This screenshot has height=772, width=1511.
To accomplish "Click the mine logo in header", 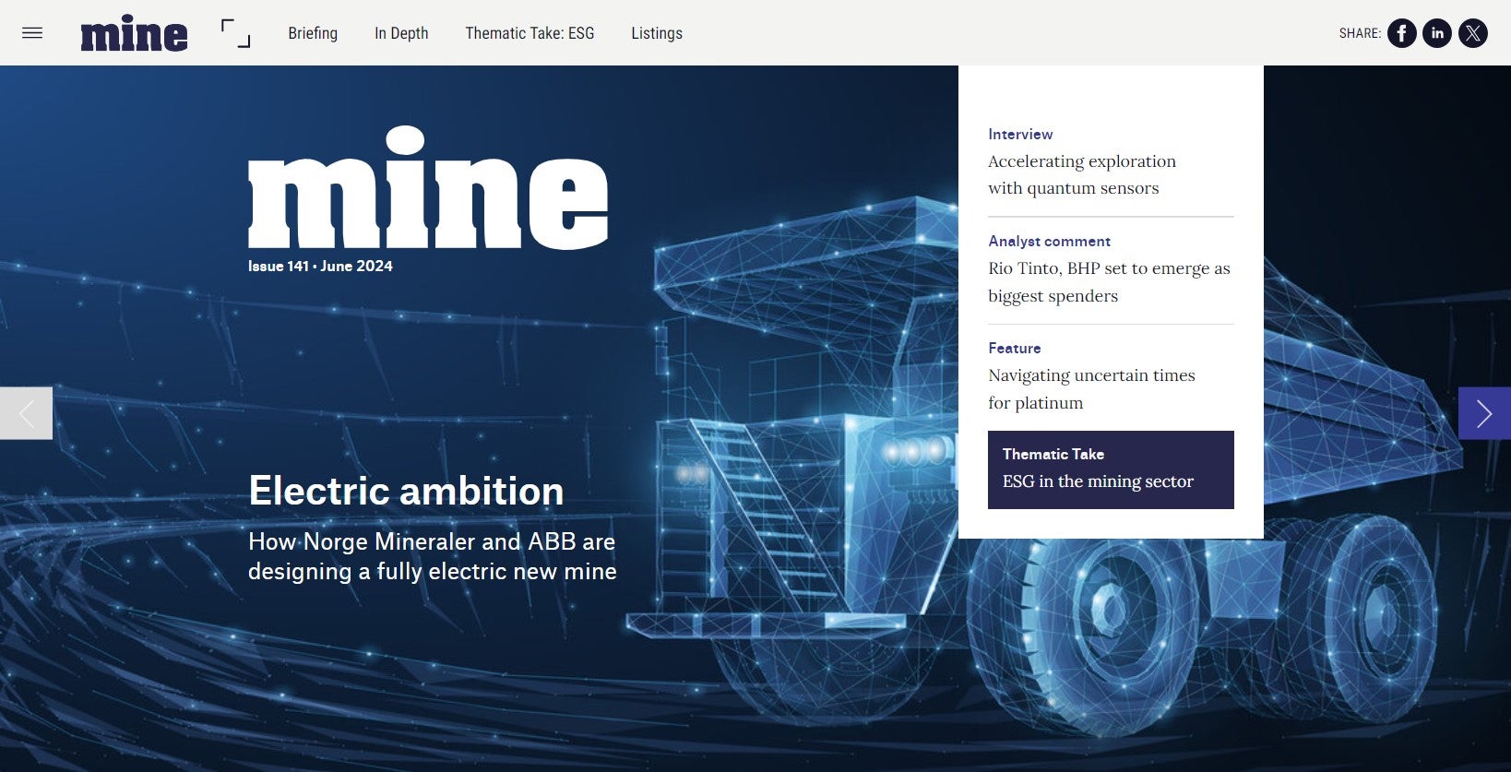I will pos(135,33).
